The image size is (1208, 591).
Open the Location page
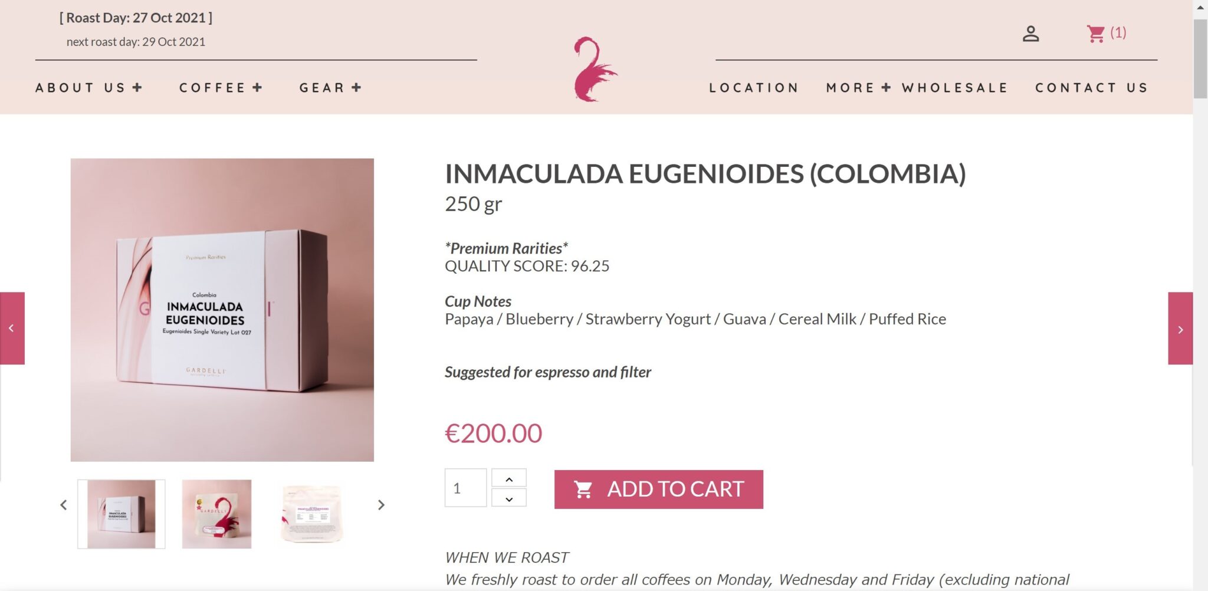pos(754,88)
